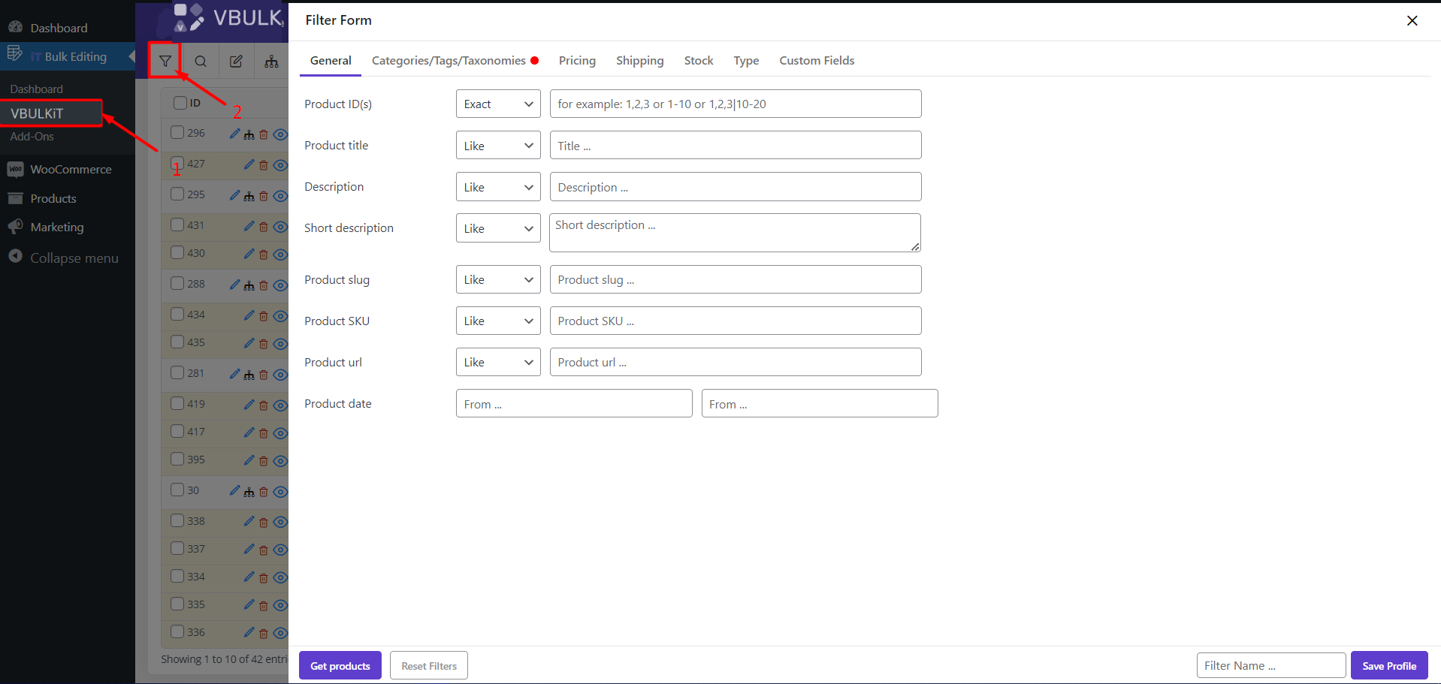The image size is (1441, 684).
Task: Collapse the Bulk Editing sidebar panel
Action: [132, 56]
